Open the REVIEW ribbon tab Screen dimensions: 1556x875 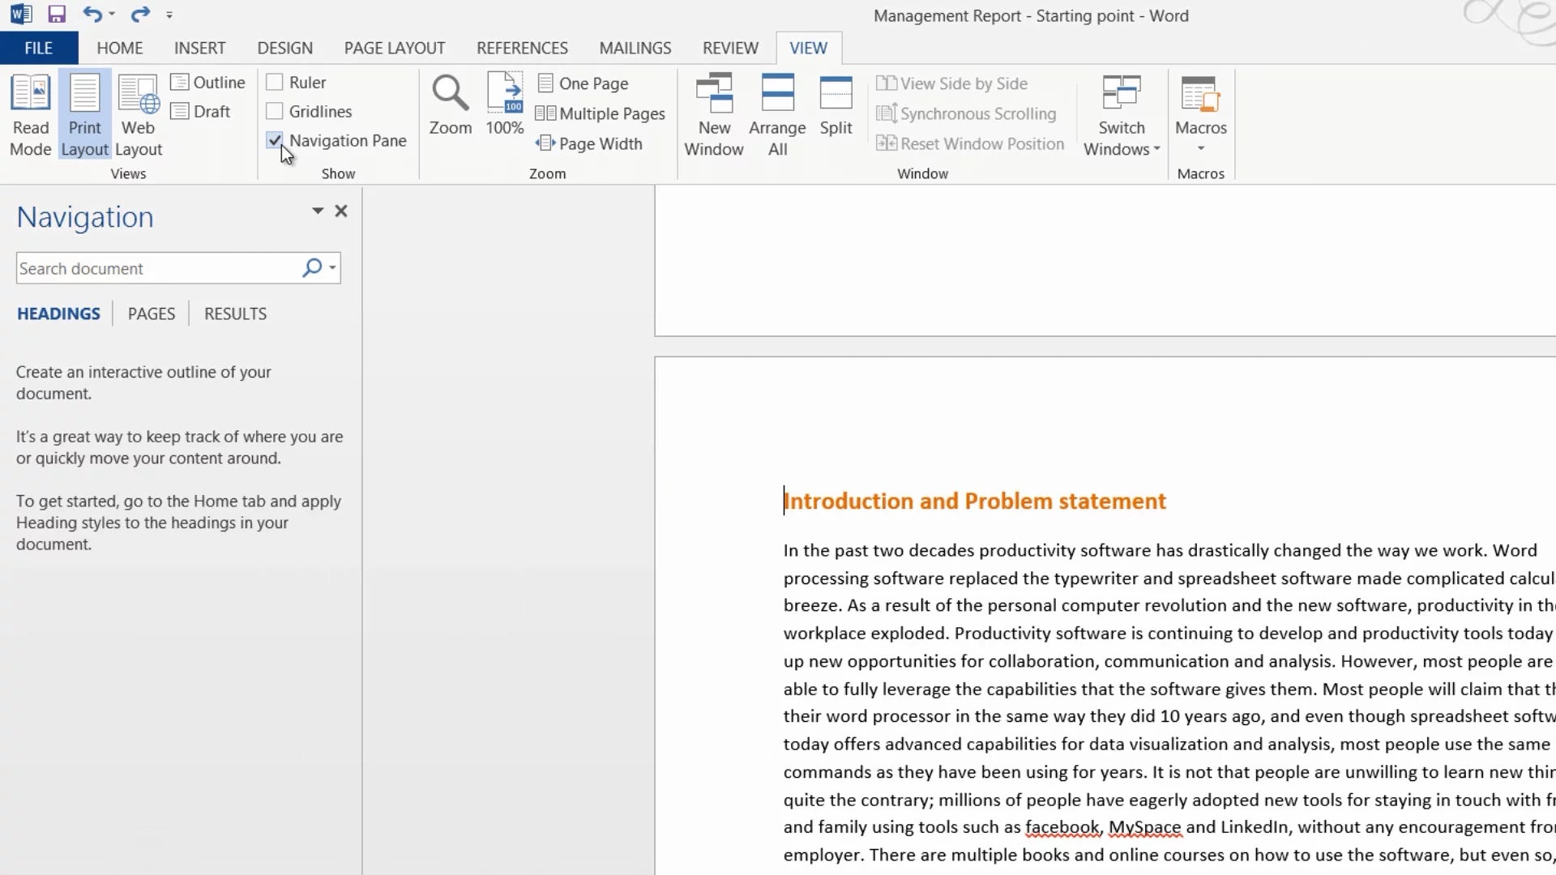(x=730, y=48)
